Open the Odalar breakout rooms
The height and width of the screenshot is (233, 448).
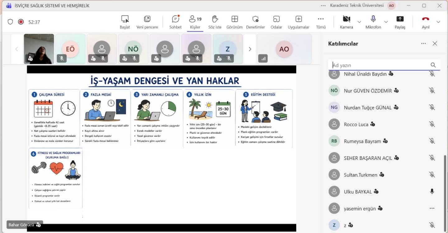(x=276, y=19)
